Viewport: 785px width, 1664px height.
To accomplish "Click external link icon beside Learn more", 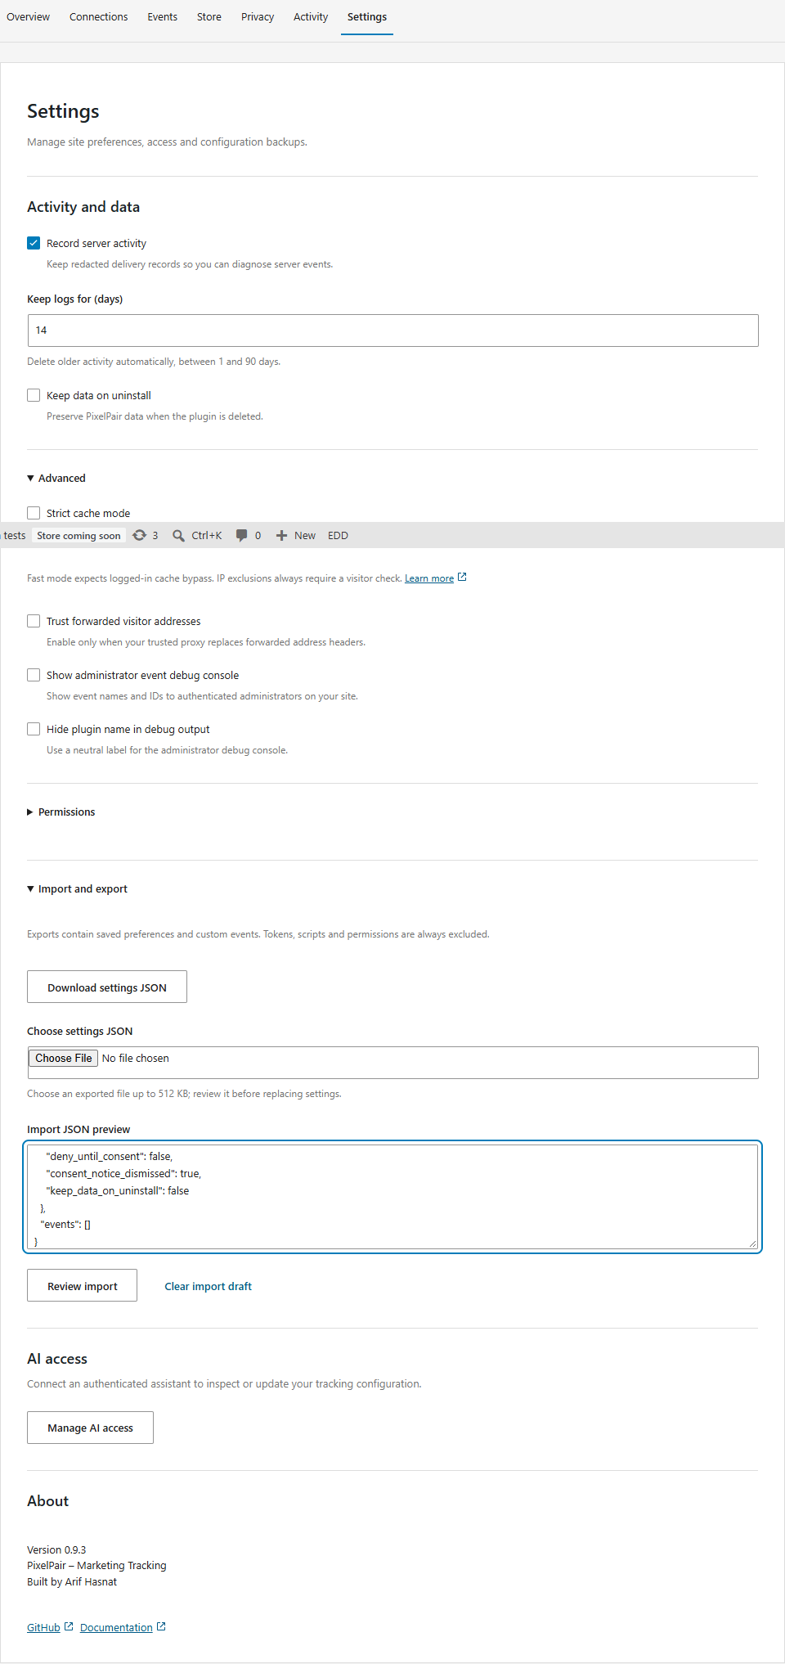I will click(462, 578).
